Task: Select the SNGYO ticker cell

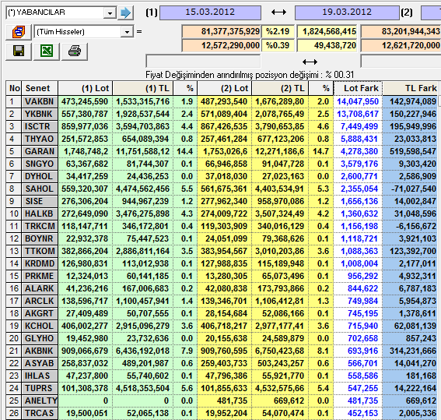Action: tap(40, 164)
